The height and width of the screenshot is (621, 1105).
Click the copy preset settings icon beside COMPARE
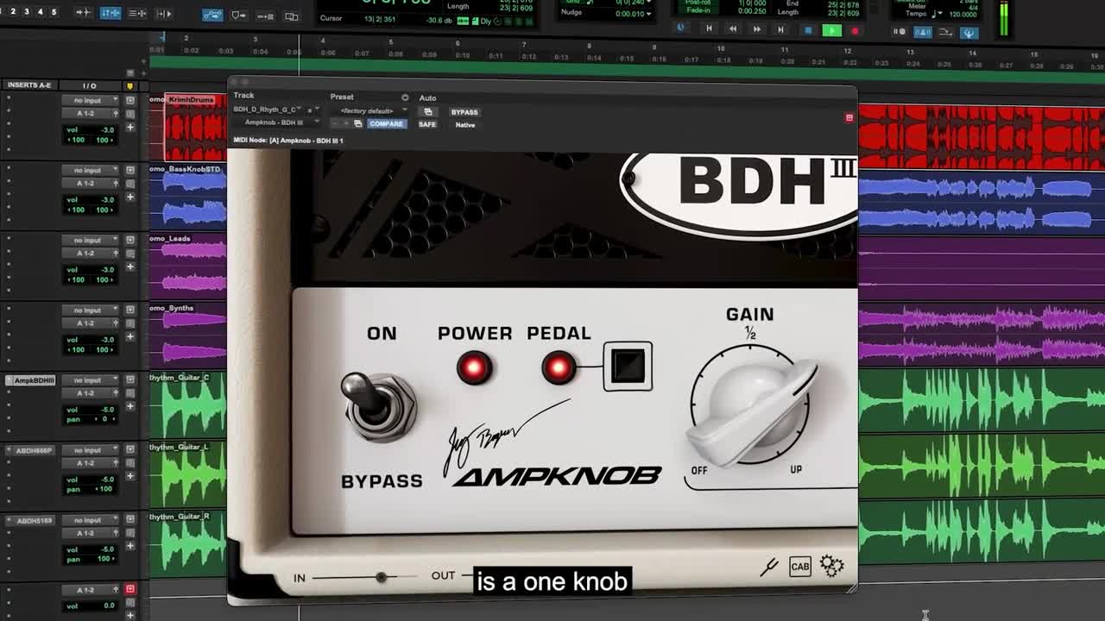[358, 124]
